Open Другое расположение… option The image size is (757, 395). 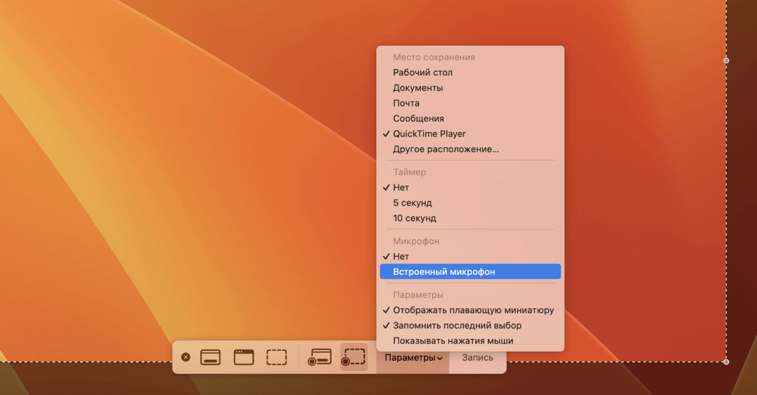pyautogui.click(x=446, y=149)
